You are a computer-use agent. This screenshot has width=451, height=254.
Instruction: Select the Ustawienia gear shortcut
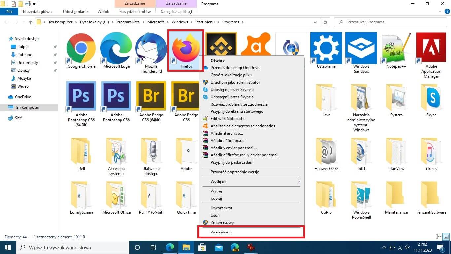tap(326, 48)
